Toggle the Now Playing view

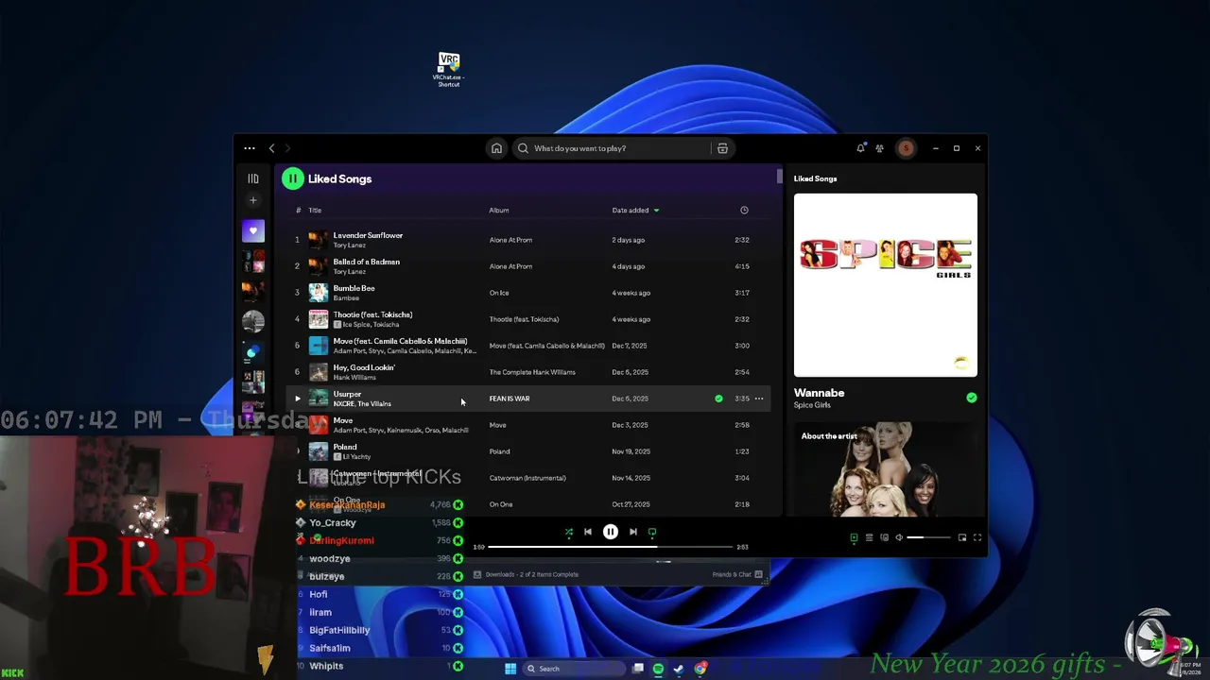point(854,537)
